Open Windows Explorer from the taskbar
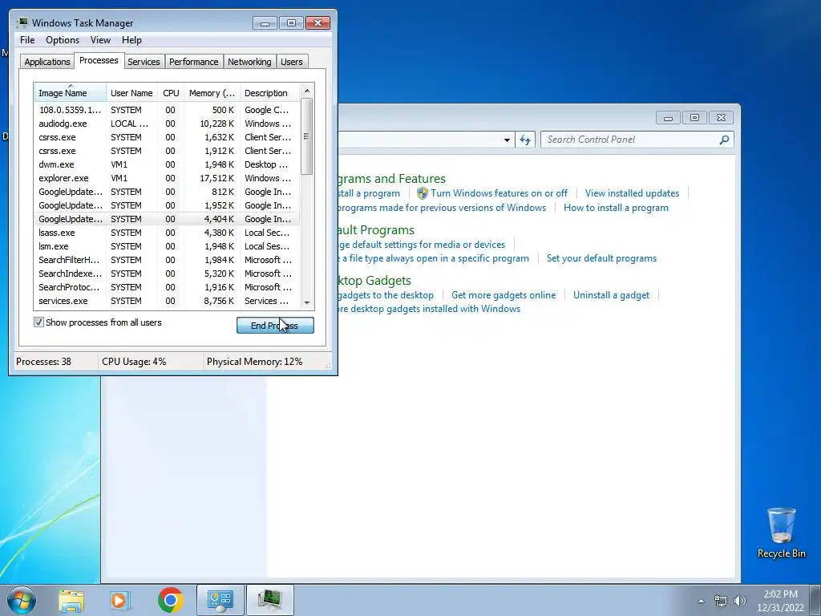 (71, 600)
